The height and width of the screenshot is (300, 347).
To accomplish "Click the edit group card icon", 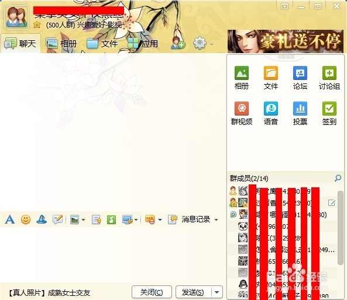I will [x=332, y=203].
